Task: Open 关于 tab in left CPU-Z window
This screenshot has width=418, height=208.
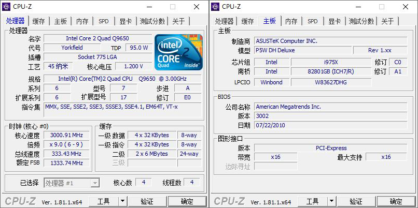Action: [178, 21]
